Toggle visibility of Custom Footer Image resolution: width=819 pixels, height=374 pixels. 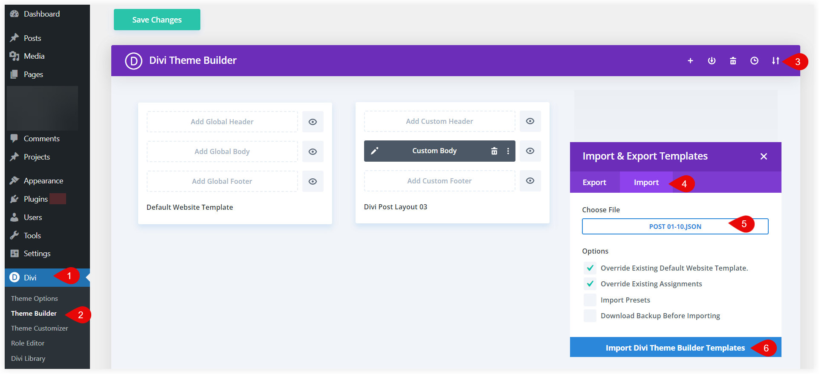(x=530, y=181)
